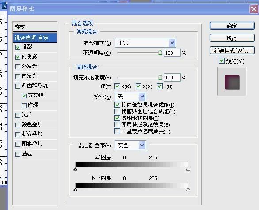
Task: Click the 新建样式 button
Action: point(232,50)
